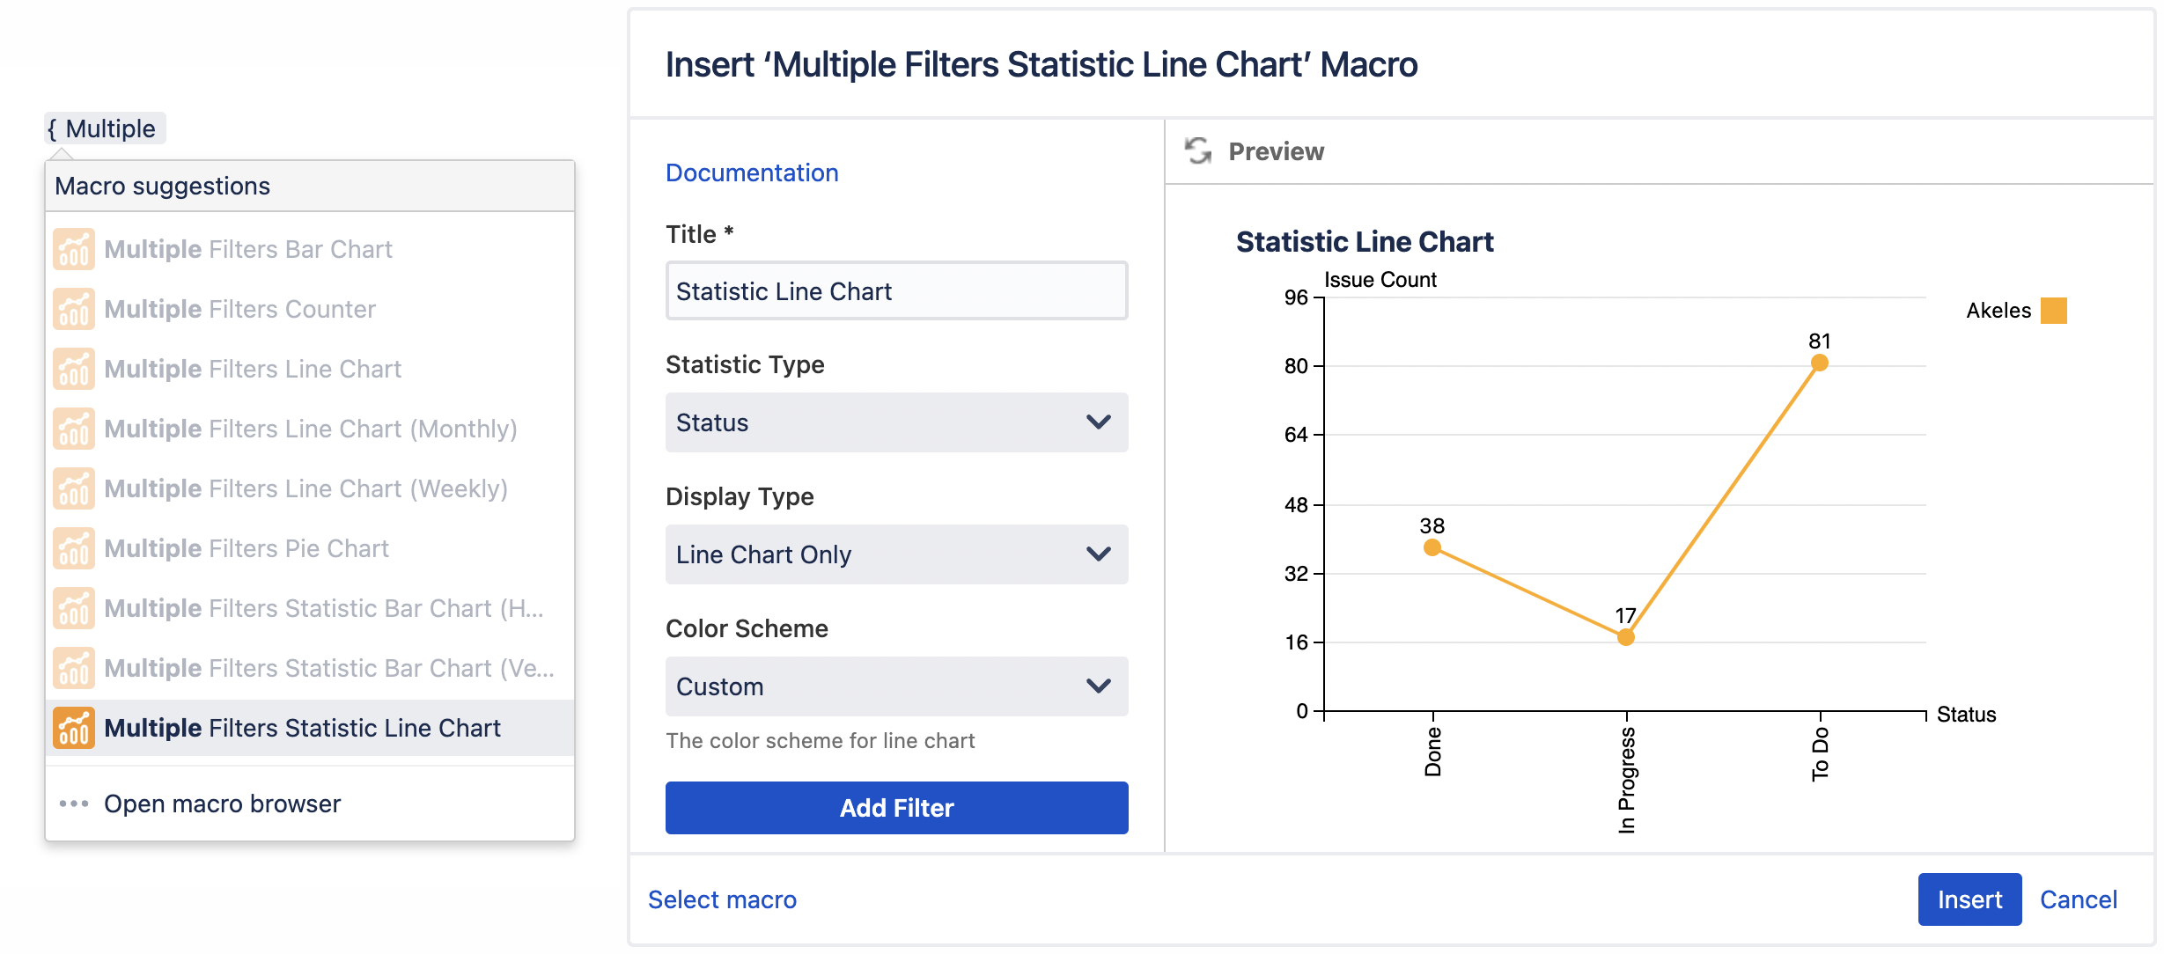Open the Statistic Type dropdown
Screen dimensions: 2164x954
click(895, 422)
